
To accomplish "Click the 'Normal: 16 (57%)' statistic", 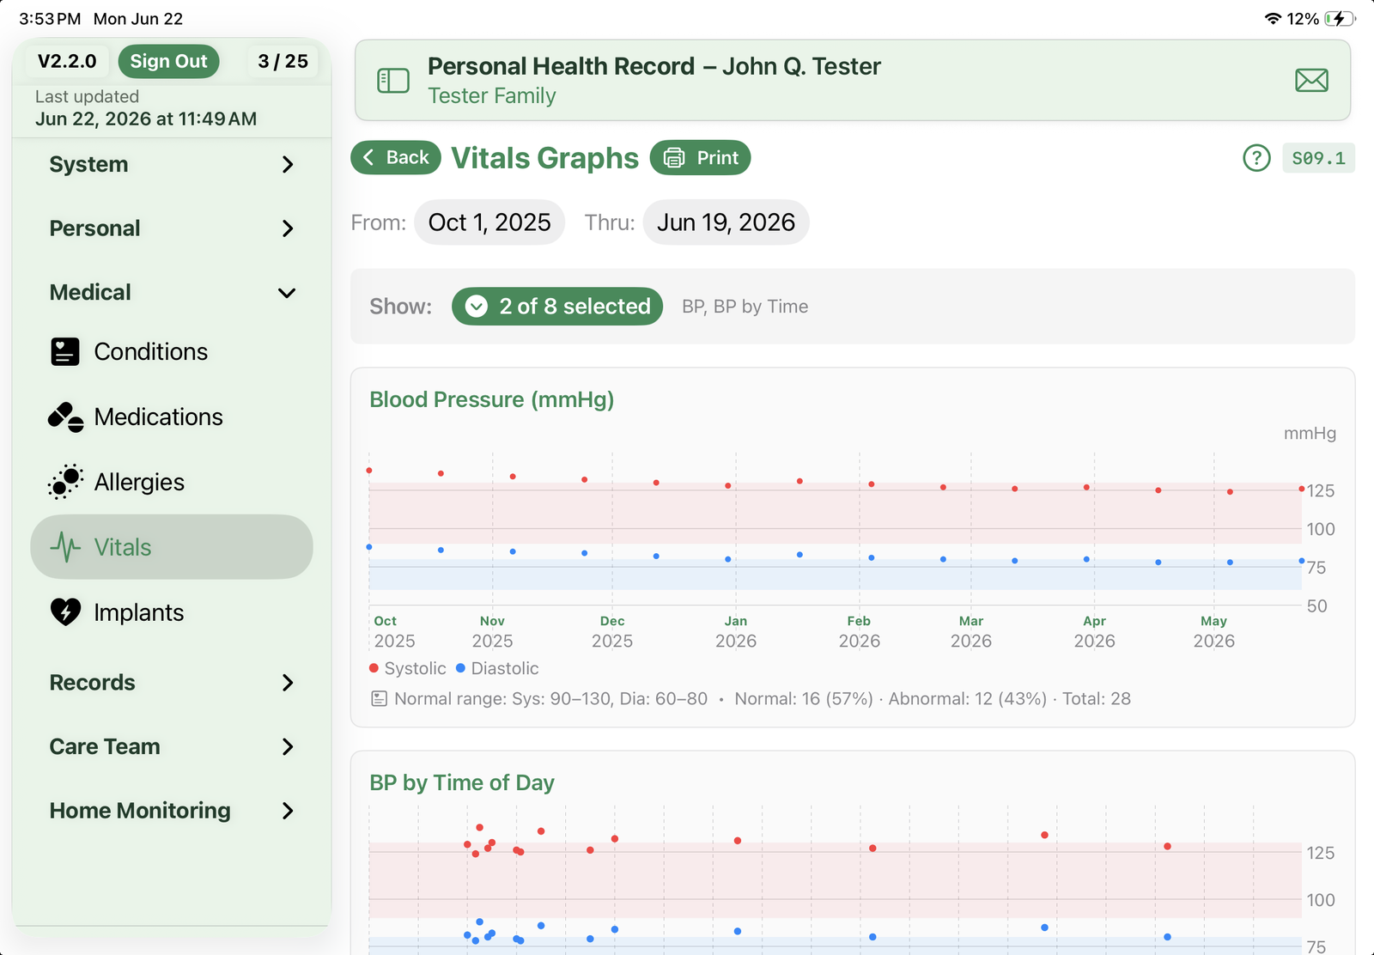I will [x=804, y=699].
